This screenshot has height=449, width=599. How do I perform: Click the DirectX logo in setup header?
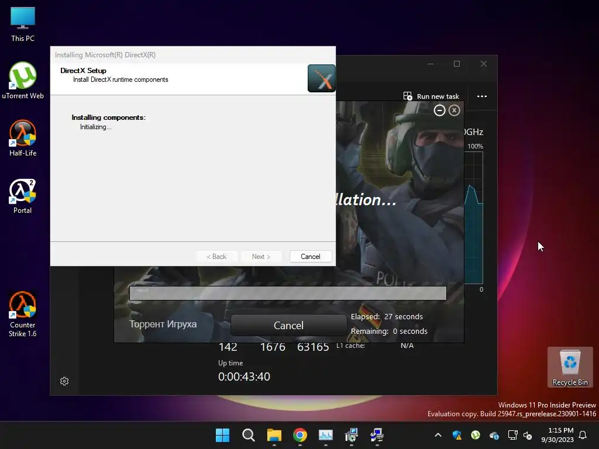[321, 78]
